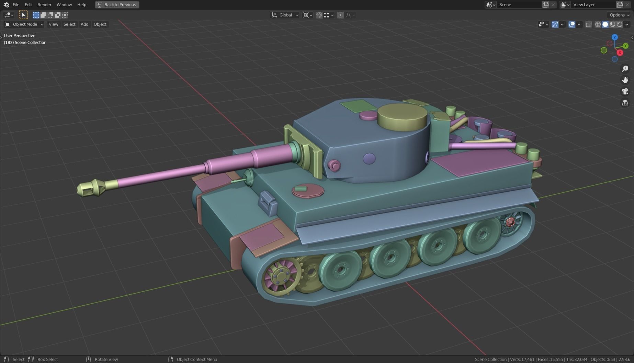Click the View Layer name field

click(x=593, y=5)
